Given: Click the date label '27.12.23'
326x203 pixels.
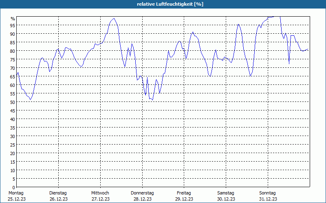Looking at the screenshot, I should [101, 199].
